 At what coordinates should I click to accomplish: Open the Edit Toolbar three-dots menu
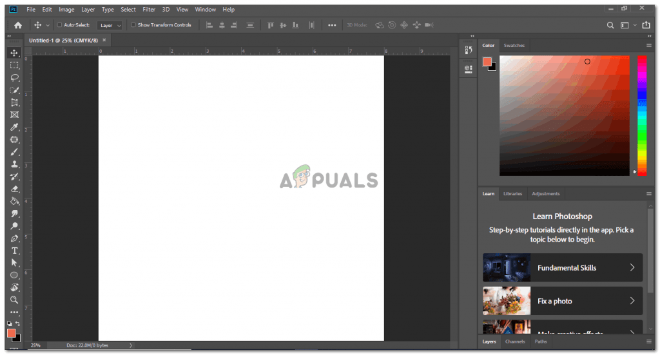point(14,312)
